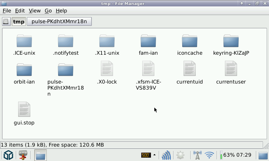Select the currentuser text file
This screenshot has width=269, height=161.
tap(231, 68)
